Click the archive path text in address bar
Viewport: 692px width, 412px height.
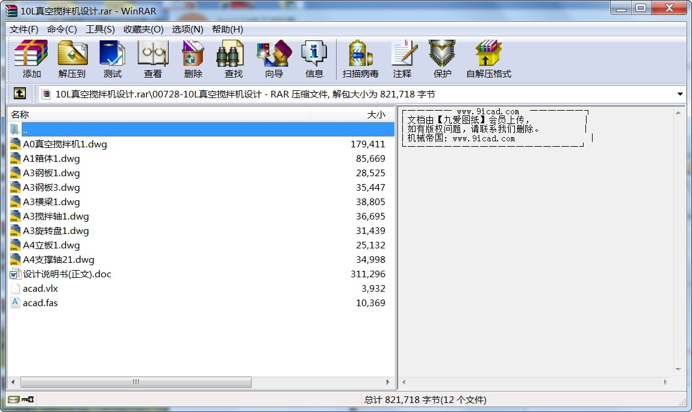245,94
